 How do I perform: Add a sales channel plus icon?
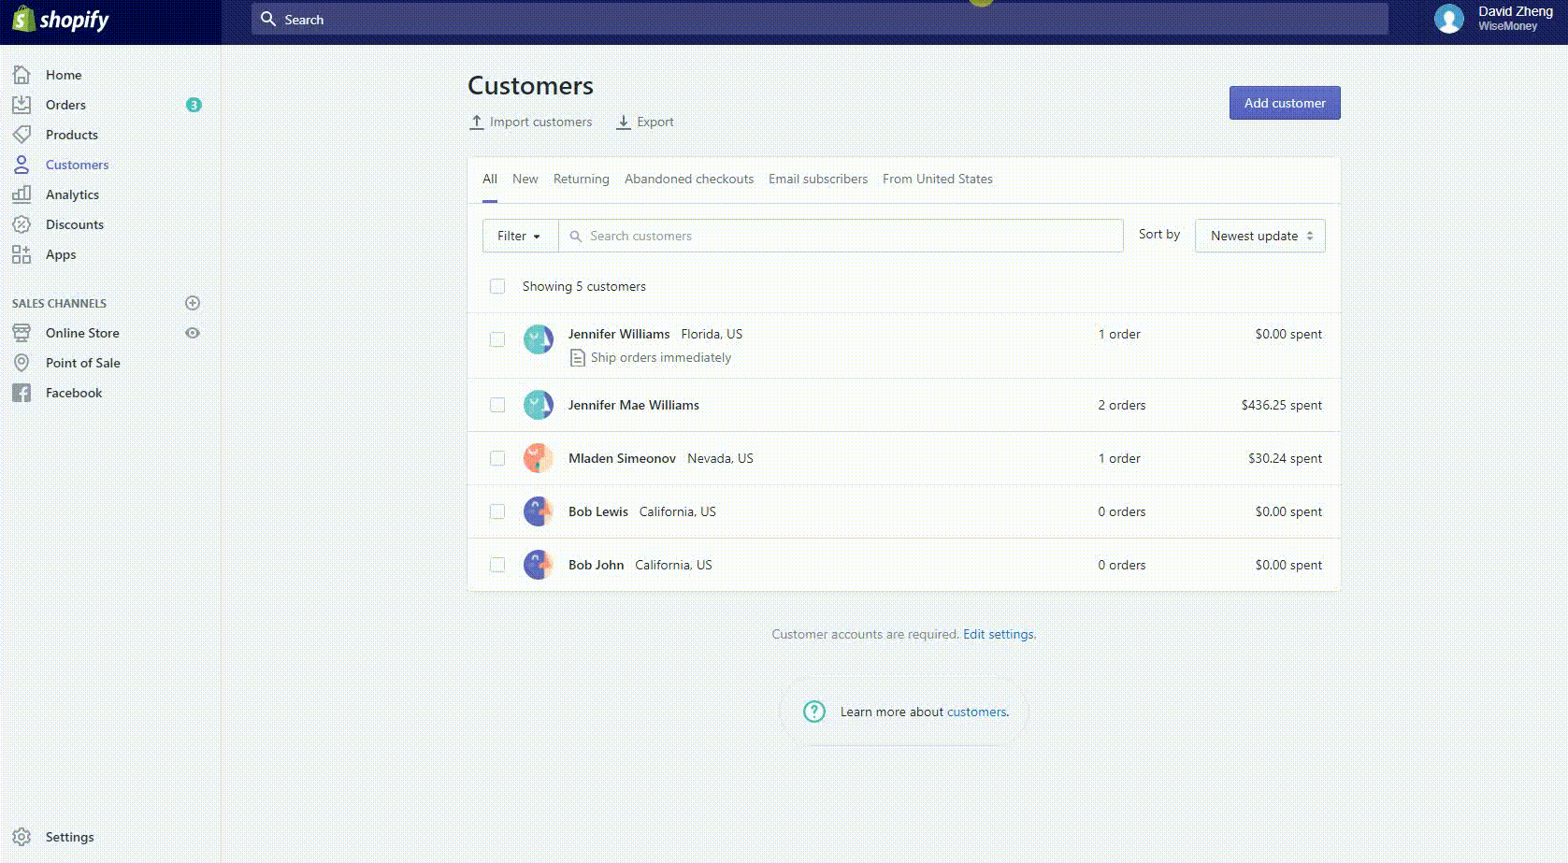point(193,303)
